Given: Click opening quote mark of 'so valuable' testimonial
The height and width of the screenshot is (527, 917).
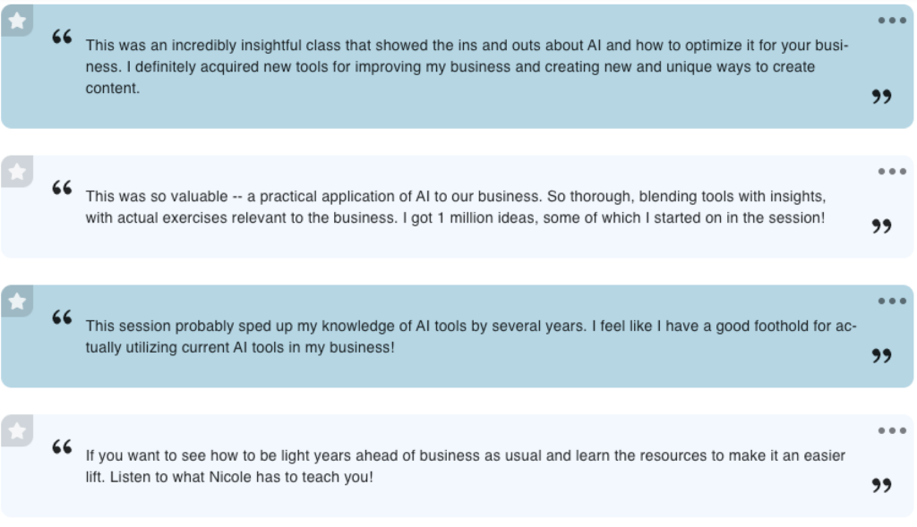Looking at the screenshot, I should click(62, 188).
